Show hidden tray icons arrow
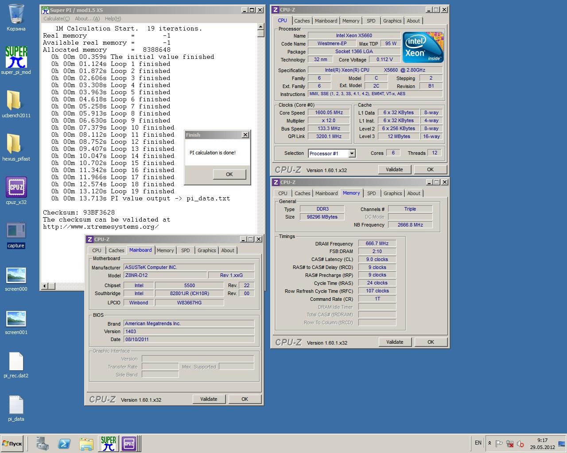The image size is (567, 453). click(489, 443)
